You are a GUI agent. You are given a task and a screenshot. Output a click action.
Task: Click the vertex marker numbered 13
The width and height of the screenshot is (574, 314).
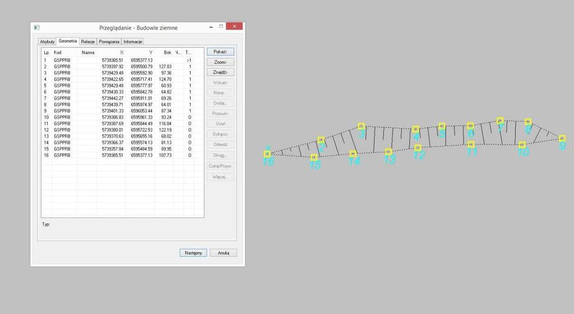point(388,151)
